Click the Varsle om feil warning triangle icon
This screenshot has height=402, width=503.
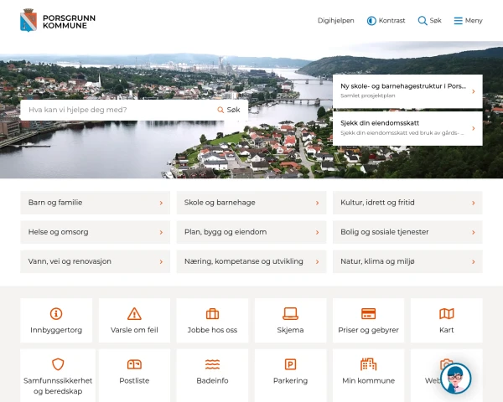click(134, 313)
